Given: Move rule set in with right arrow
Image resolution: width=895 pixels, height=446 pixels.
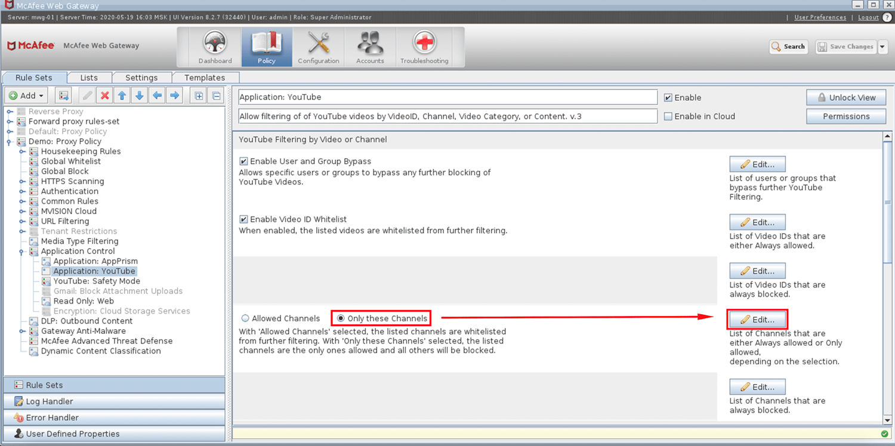Looking at the screenshot, I should (x=174, y=95).
